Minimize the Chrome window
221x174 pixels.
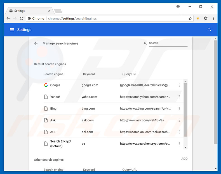point(190,6)
